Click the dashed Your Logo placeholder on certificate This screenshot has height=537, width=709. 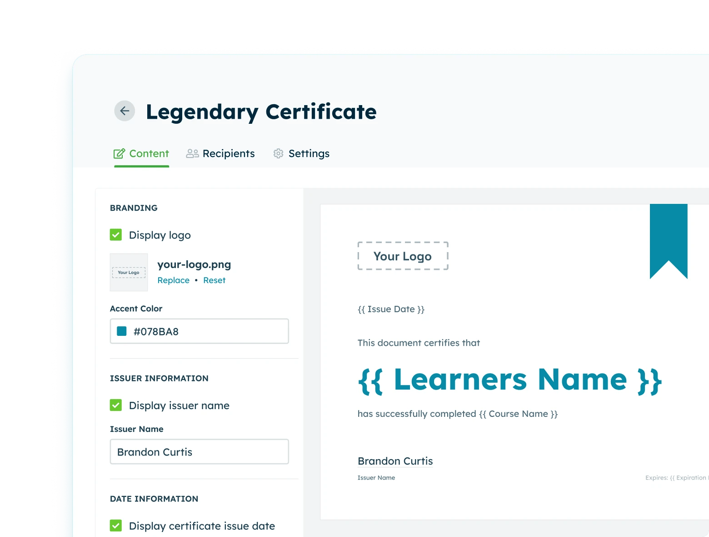pyautogui.click(x=403, y=256)
